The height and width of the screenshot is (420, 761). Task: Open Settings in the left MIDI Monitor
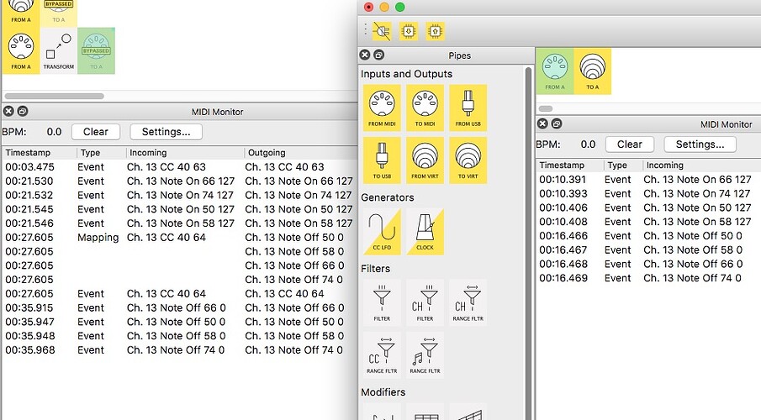(166, 132)
